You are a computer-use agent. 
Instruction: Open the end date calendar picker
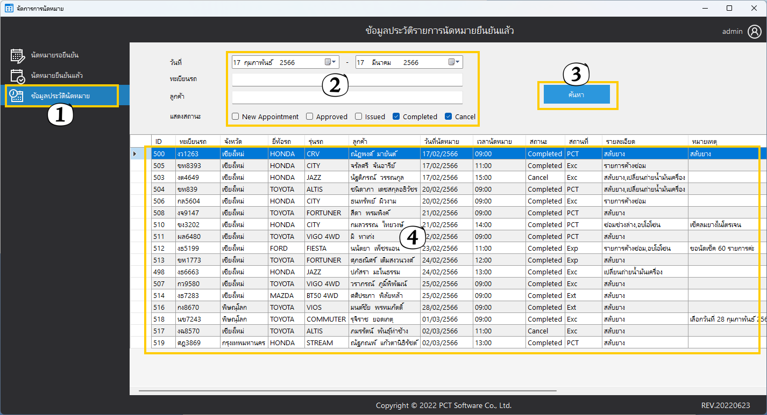coord(454,62)
